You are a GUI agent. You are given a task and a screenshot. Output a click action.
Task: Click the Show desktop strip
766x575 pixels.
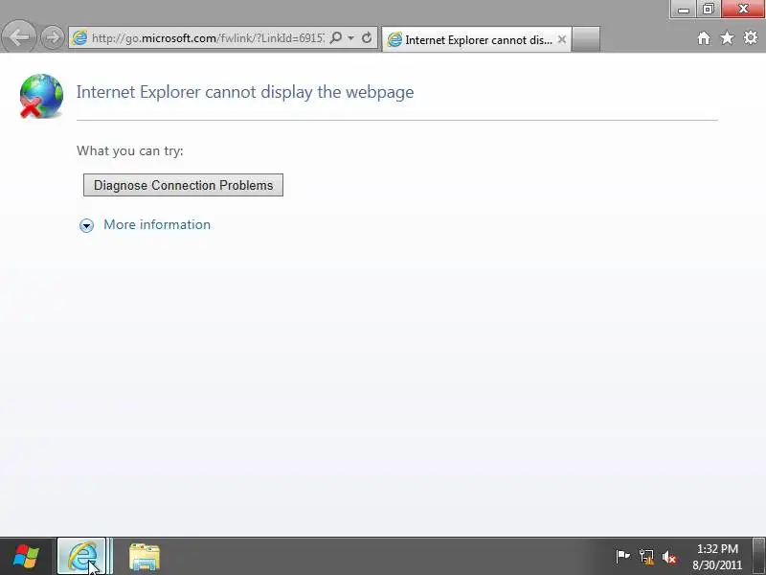[x=758, y=557]
